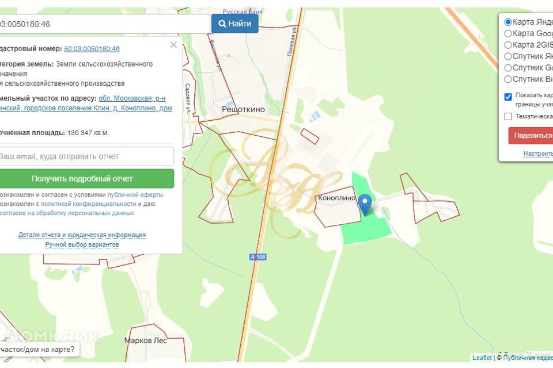Uncheck the show cadastral boundaries checkbox

(508, 97)
